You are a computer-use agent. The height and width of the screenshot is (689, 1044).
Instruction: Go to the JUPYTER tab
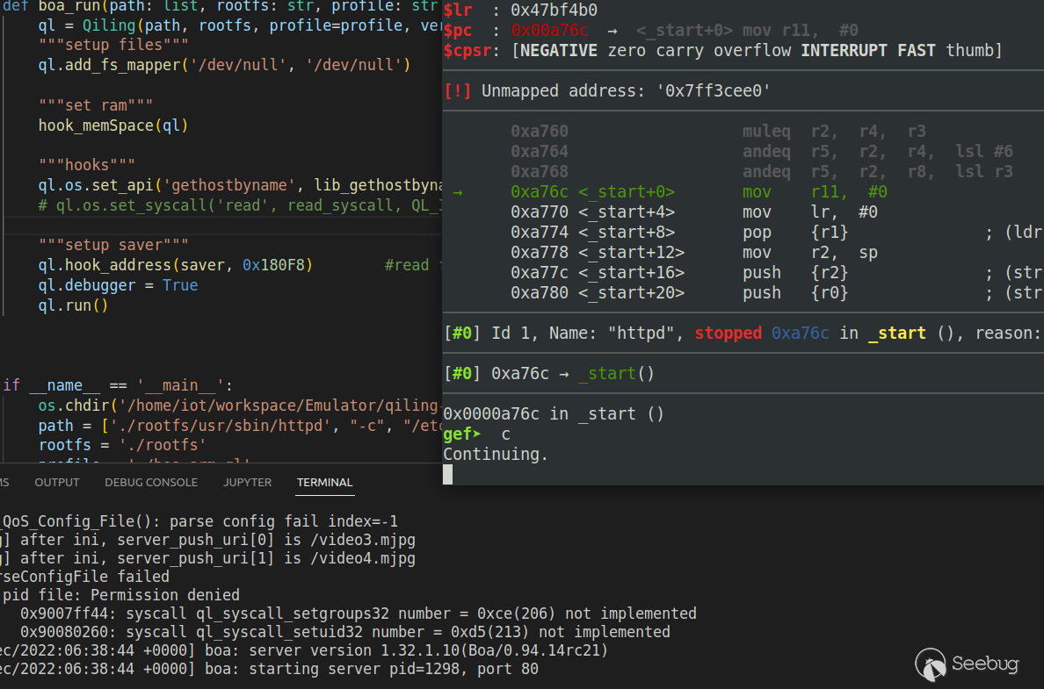coord(247,483)
